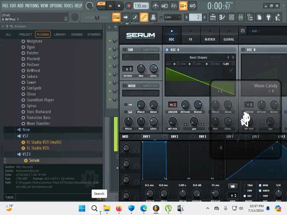Open the channel rack icon
This screenshot has height=215, width=287.
(231, 17)
